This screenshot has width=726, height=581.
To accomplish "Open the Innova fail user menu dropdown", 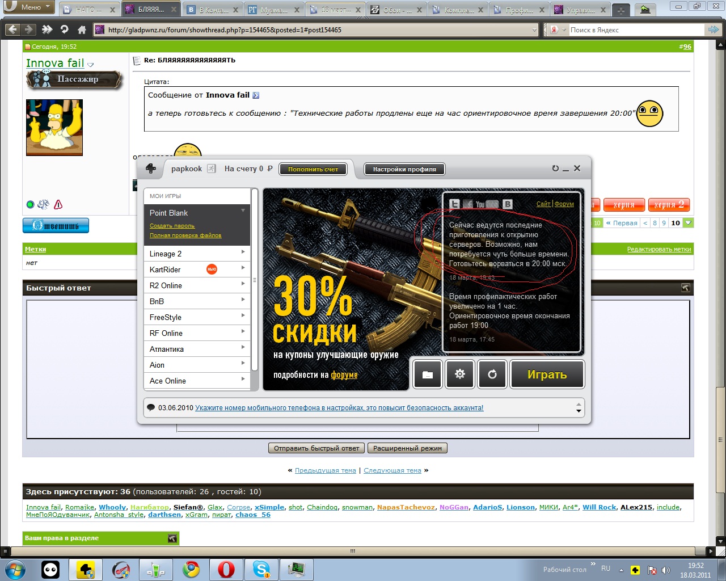I will 91,65.
